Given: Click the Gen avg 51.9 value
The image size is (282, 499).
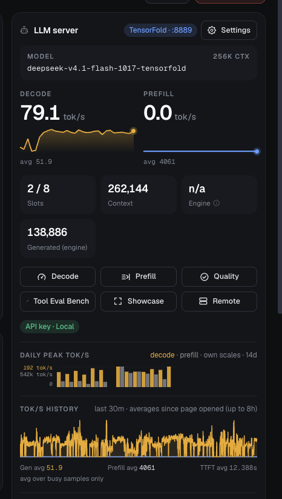Looking at the screenshot, I should 54,468.
